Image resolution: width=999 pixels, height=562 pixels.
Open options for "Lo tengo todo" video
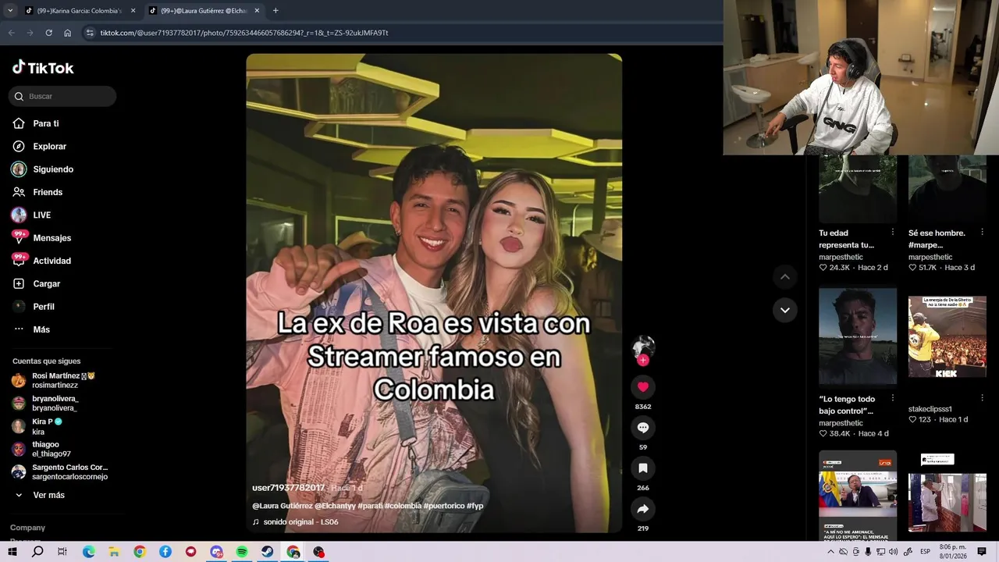[x=893, y=398]
